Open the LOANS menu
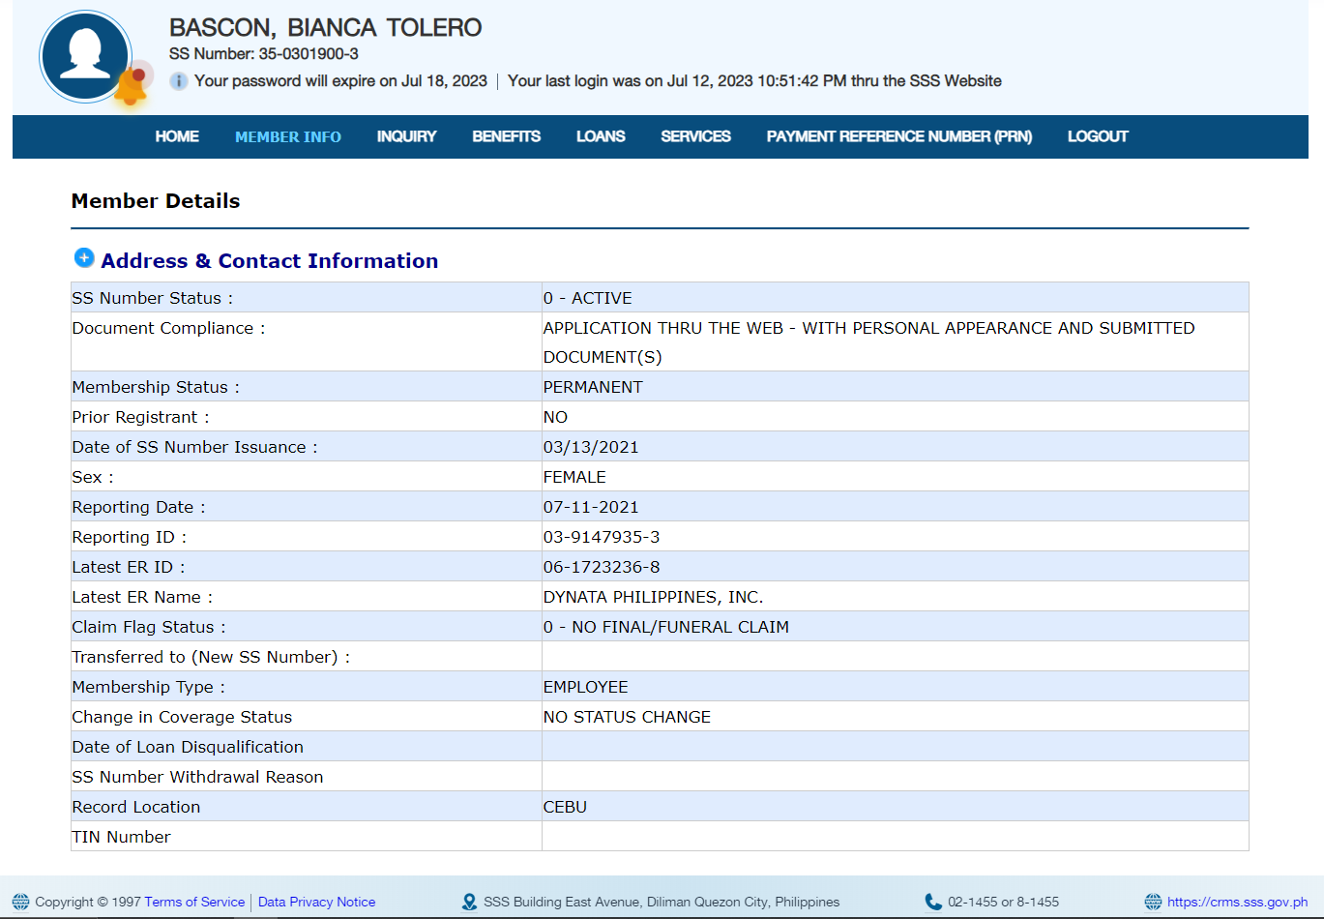The width and height of the screenshot is (1324, 919). coord(601,136)
